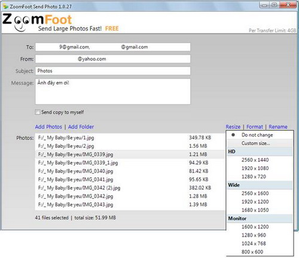The height and width of the screenshot is (258, 299).
Task: Select the IMG_0341.jpg row
Action: [130, 180]
